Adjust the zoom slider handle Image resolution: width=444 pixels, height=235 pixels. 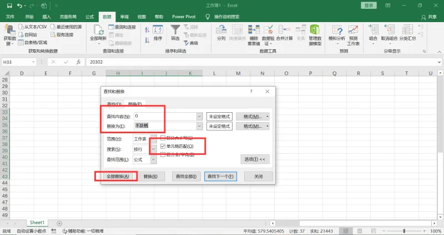pyautogui.click(x=404, y=231)
